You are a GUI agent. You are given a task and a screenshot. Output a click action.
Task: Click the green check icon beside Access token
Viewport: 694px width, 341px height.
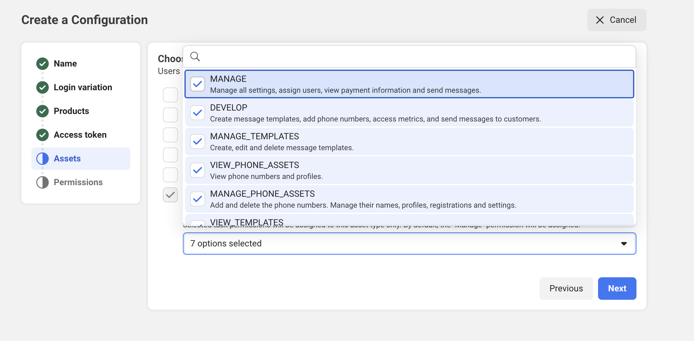(x=43, y=135)
